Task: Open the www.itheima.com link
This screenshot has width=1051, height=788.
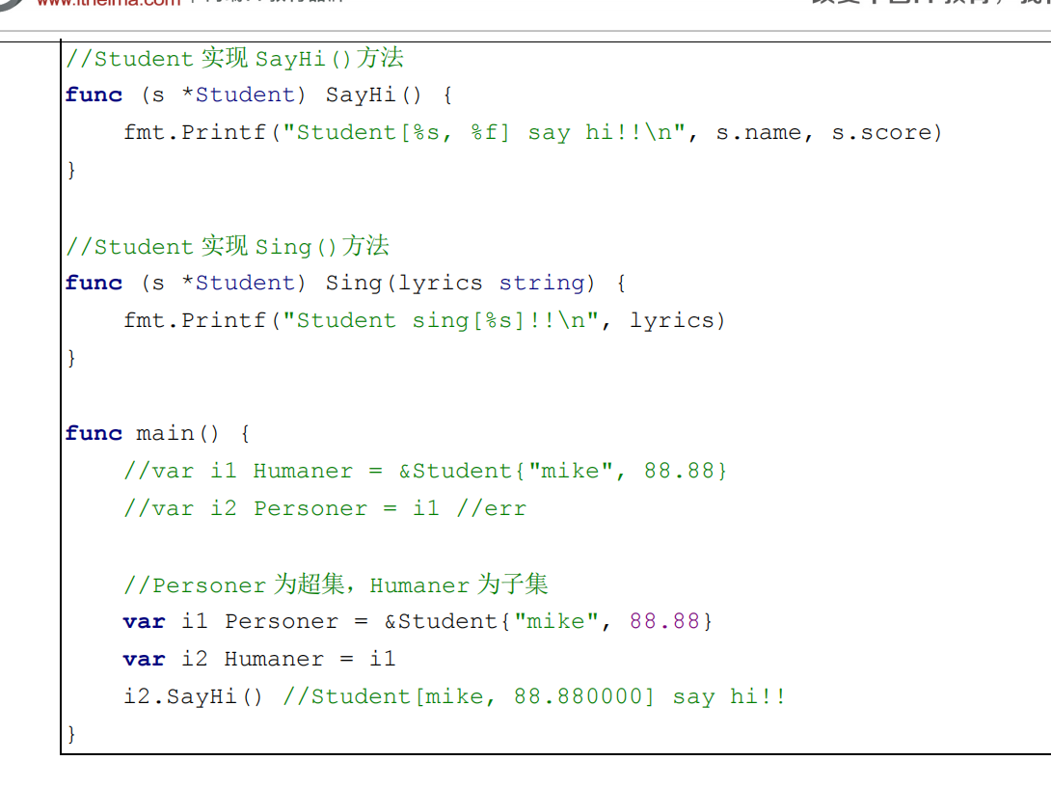Action: pyautogui.click(x=108, y=4)
